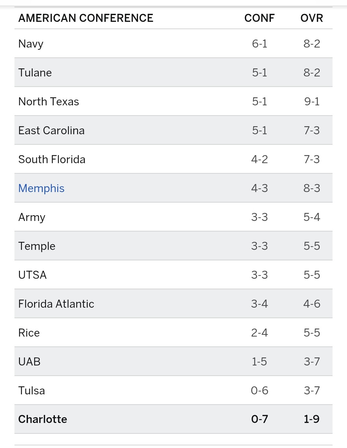Click North Texas's 9-1 overall record
This screenshot has width=347, height=448.
click(x=312, y=101)
